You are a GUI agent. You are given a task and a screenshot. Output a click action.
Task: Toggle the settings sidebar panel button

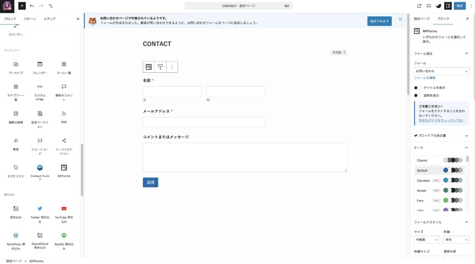448,6
